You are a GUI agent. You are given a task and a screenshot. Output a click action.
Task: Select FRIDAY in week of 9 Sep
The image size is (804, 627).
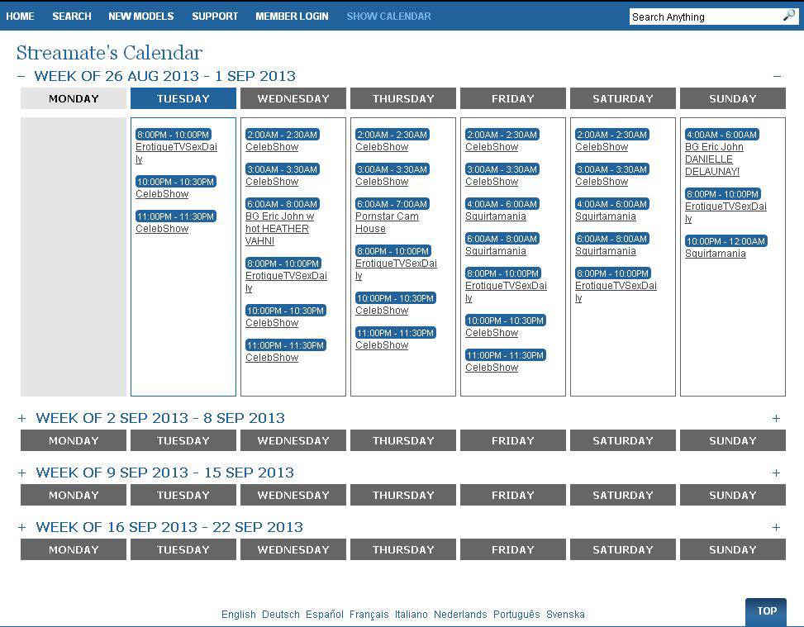[x=513, y=495]
